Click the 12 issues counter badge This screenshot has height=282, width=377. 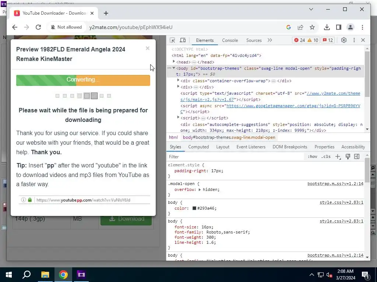point(328,40)
